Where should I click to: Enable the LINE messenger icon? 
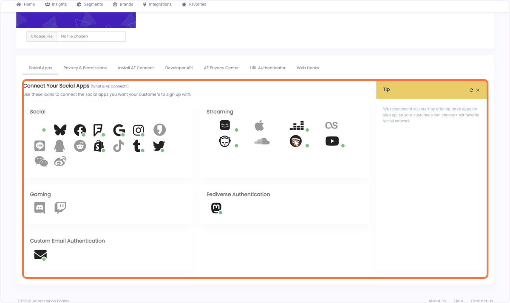pos(40,146)
